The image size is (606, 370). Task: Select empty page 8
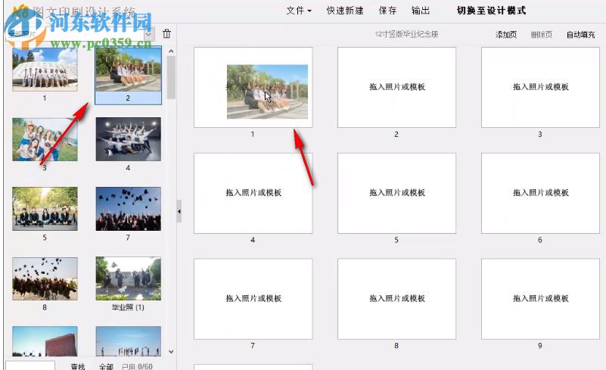pyautogui.click(x=397, y=299)
